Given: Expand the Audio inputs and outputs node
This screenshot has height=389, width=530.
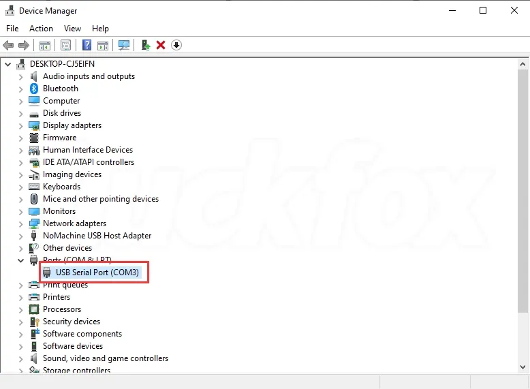Looking at the screenshot, I should pyautogui.click(x=20, y=77).
